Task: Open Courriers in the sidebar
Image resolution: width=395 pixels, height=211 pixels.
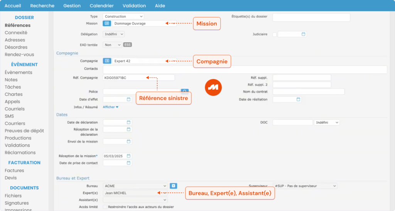Action: point(15,123)
